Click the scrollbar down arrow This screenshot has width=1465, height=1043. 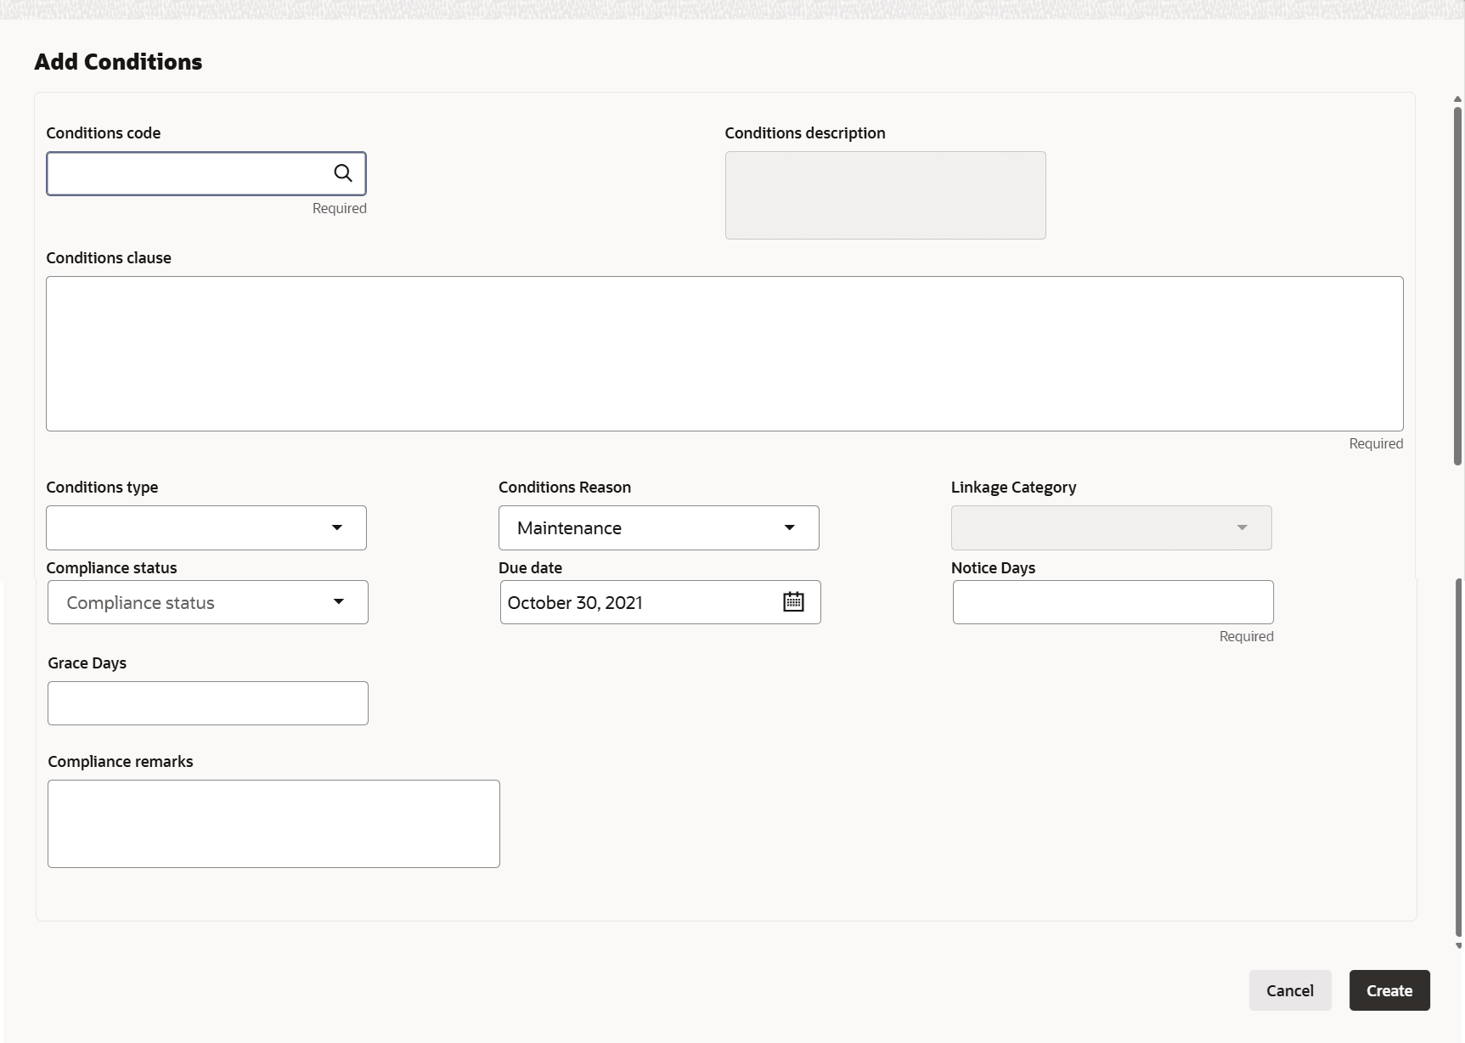[x=1458, y=945]
